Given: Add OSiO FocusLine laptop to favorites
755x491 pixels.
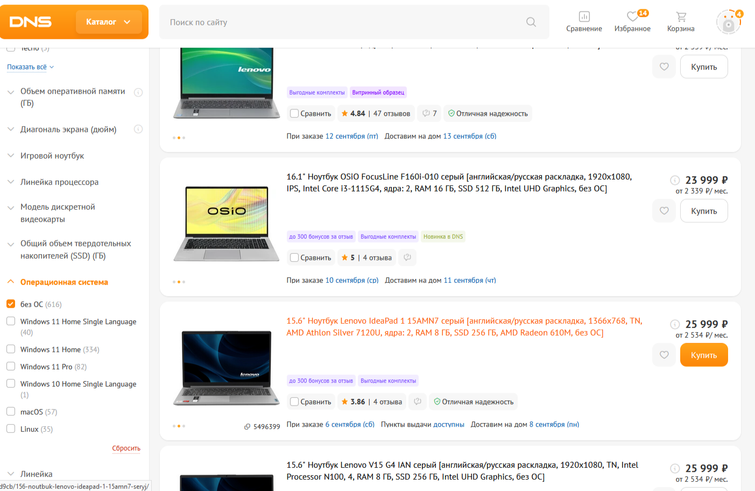Looking at the screenshot, I should (x=664, y=211).
